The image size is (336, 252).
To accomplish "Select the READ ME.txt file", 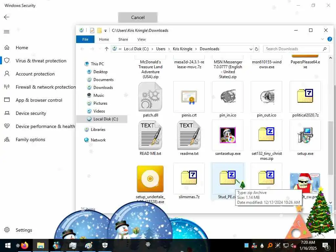I will pos(150,136).
